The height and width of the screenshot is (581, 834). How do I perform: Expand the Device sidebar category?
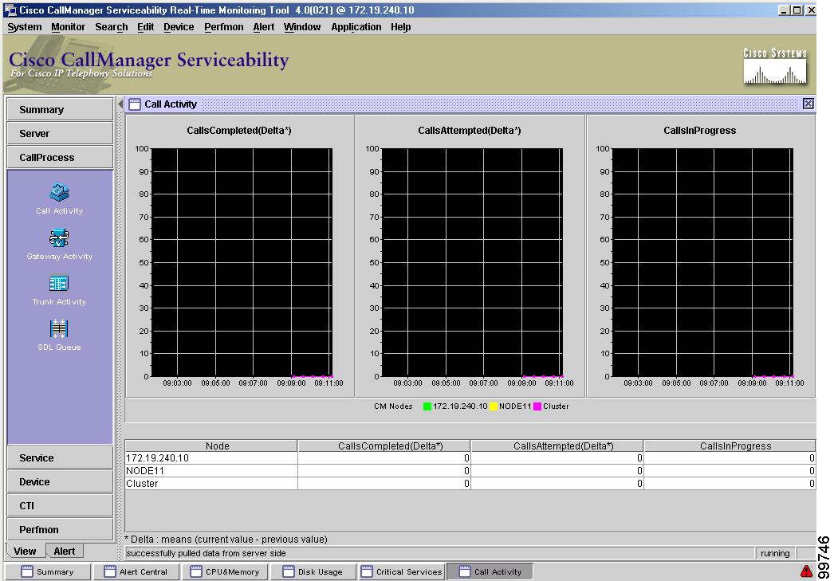click(60, 481)
